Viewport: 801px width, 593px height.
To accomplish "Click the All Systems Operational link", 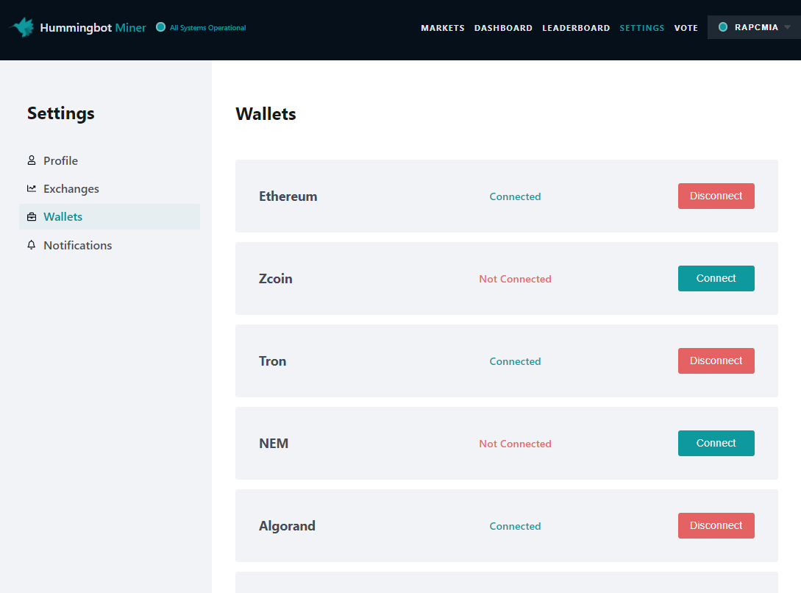I will (207, 27).
